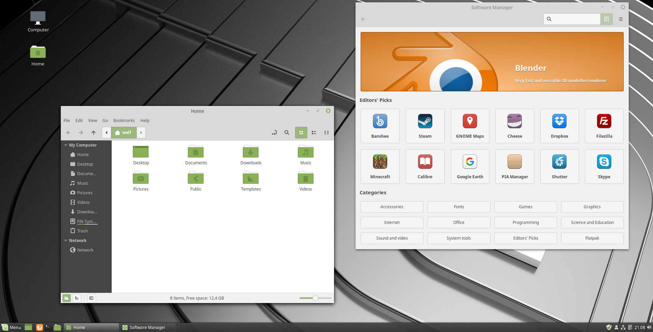Select the Documents folder icon
This screenshot has width=653, height=332.
tap(196, 151)
